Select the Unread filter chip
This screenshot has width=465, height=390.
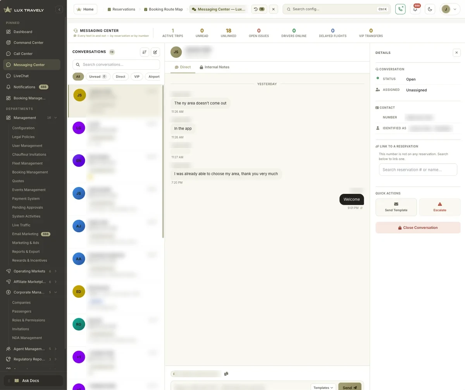click(x=98, y=77)
